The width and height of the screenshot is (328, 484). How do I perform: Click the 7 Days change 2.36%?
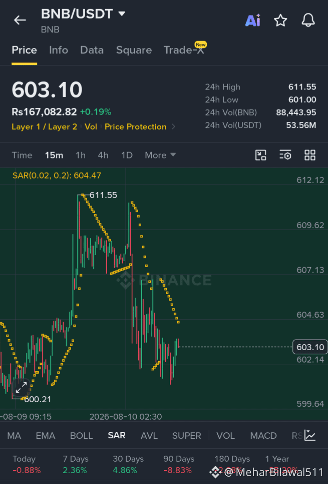(75, 470)
